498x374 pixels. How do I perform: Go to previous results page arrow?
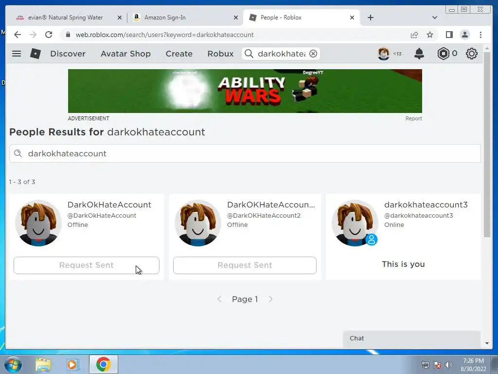(219, 299)
